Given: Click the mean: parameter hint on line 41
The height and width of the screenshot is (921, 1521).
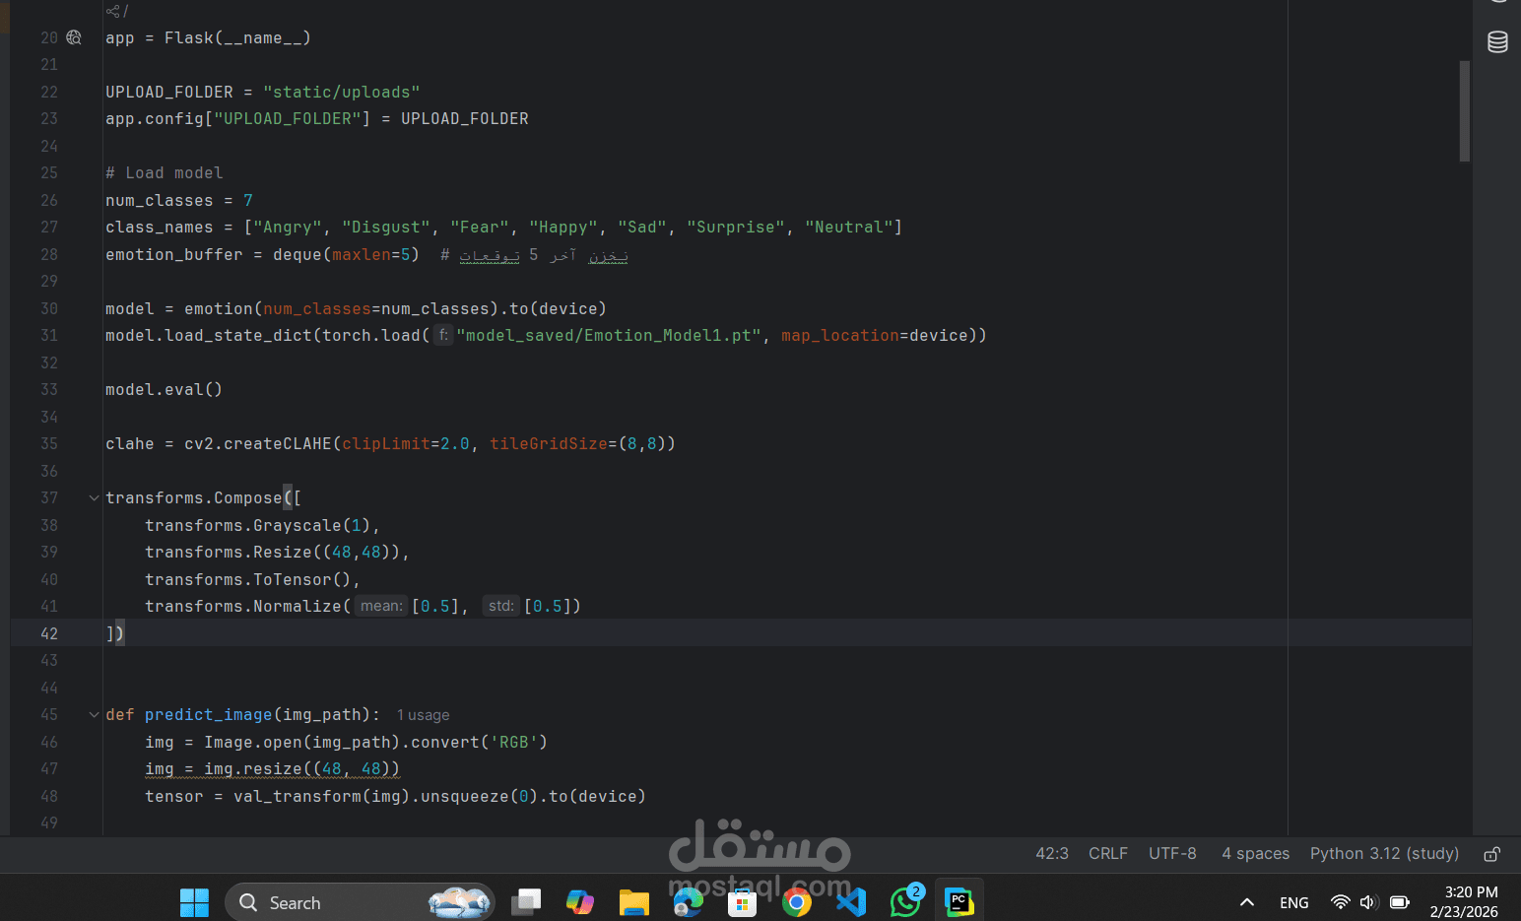Looking at the screenshot, I should coord(381,606).
